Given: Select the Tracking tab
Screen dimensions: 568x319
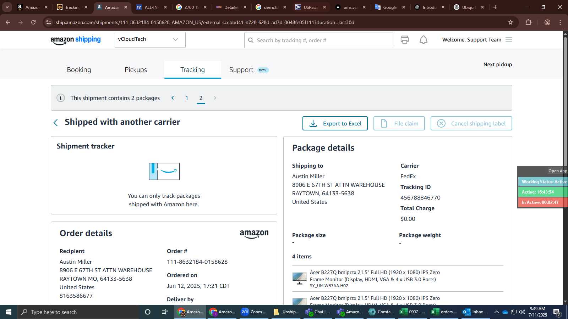Looking at the screenshot, I should point(192,70).
